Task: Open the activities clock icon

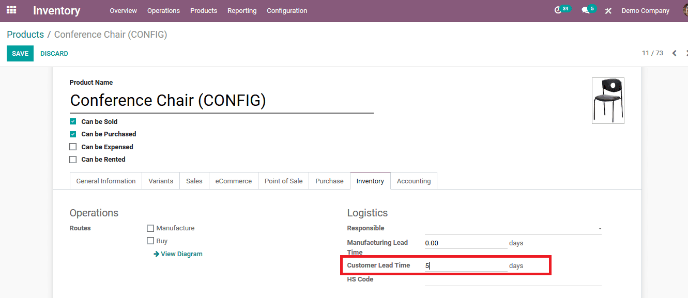Action: (x=558, y=10)
